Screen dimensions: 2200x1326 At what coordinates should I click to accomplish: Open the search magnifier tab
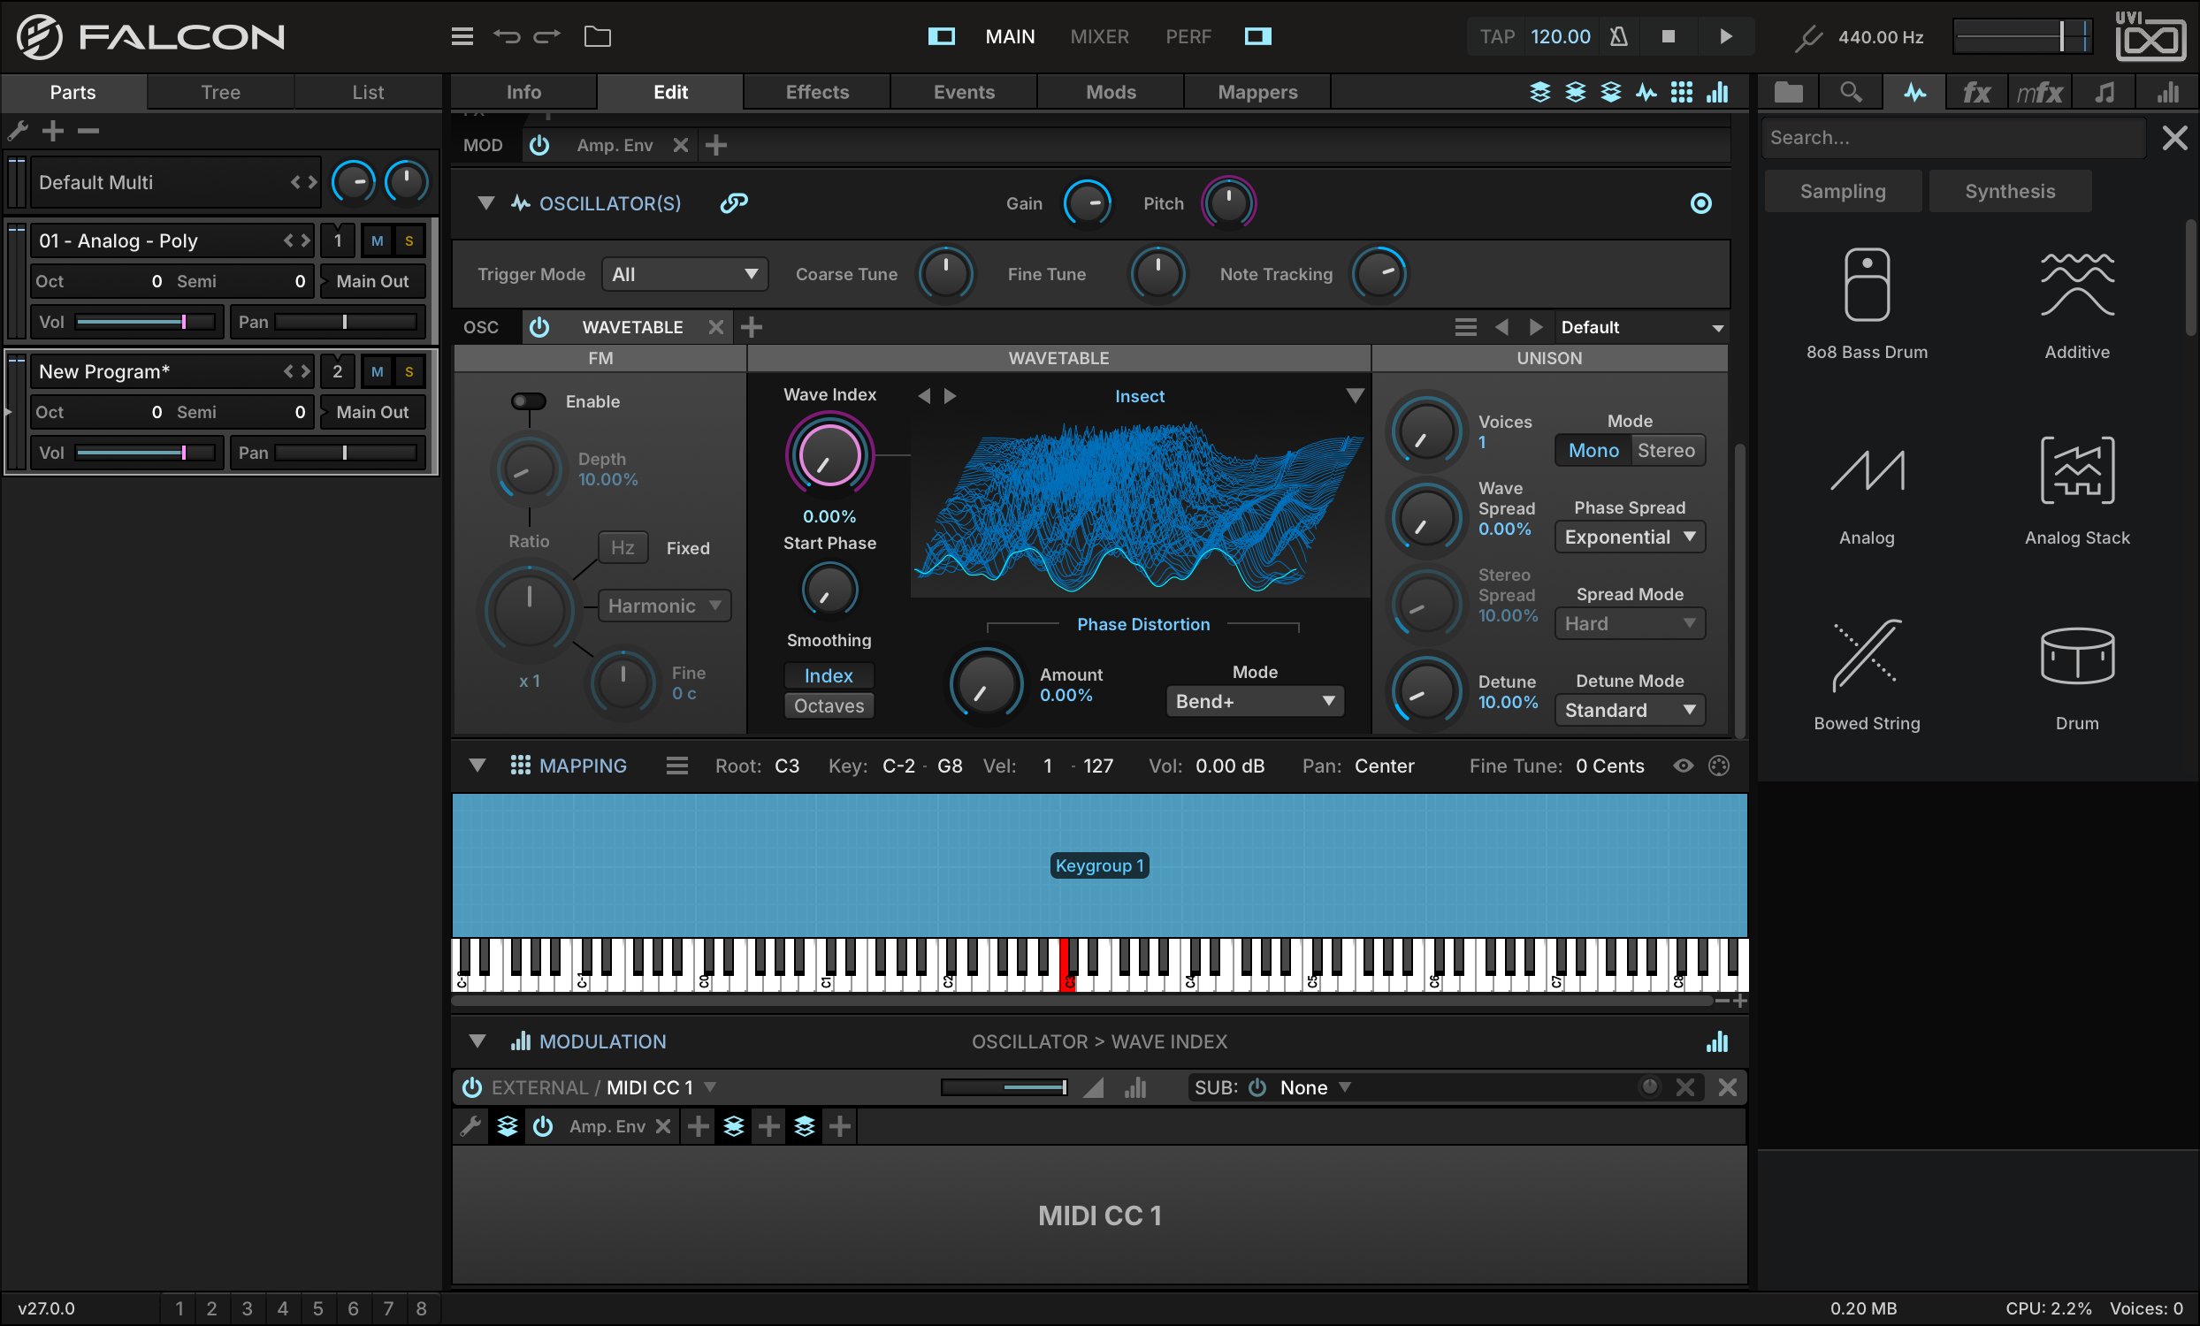1851,92
